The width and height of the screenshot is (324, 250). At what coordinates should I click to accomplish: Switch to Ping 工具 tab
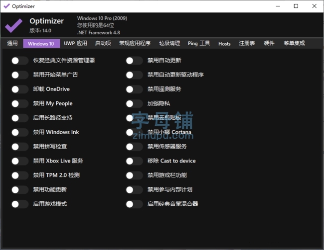coord(199,43)
